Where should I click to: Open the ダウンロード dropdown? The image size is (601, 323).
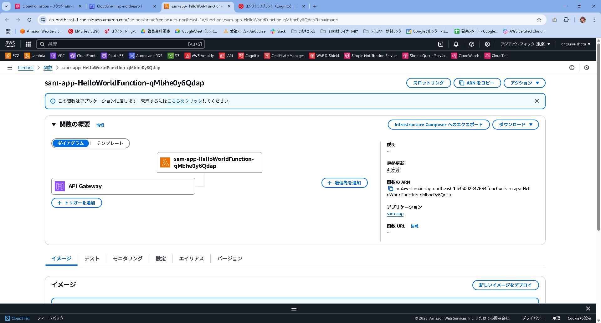[515, 124]
